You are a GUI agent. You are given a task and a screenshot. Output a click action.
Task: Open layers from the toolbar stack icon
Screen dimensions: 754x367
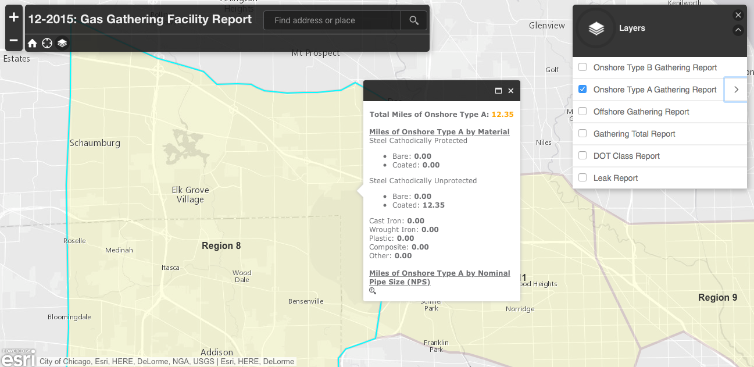[62, 43]
